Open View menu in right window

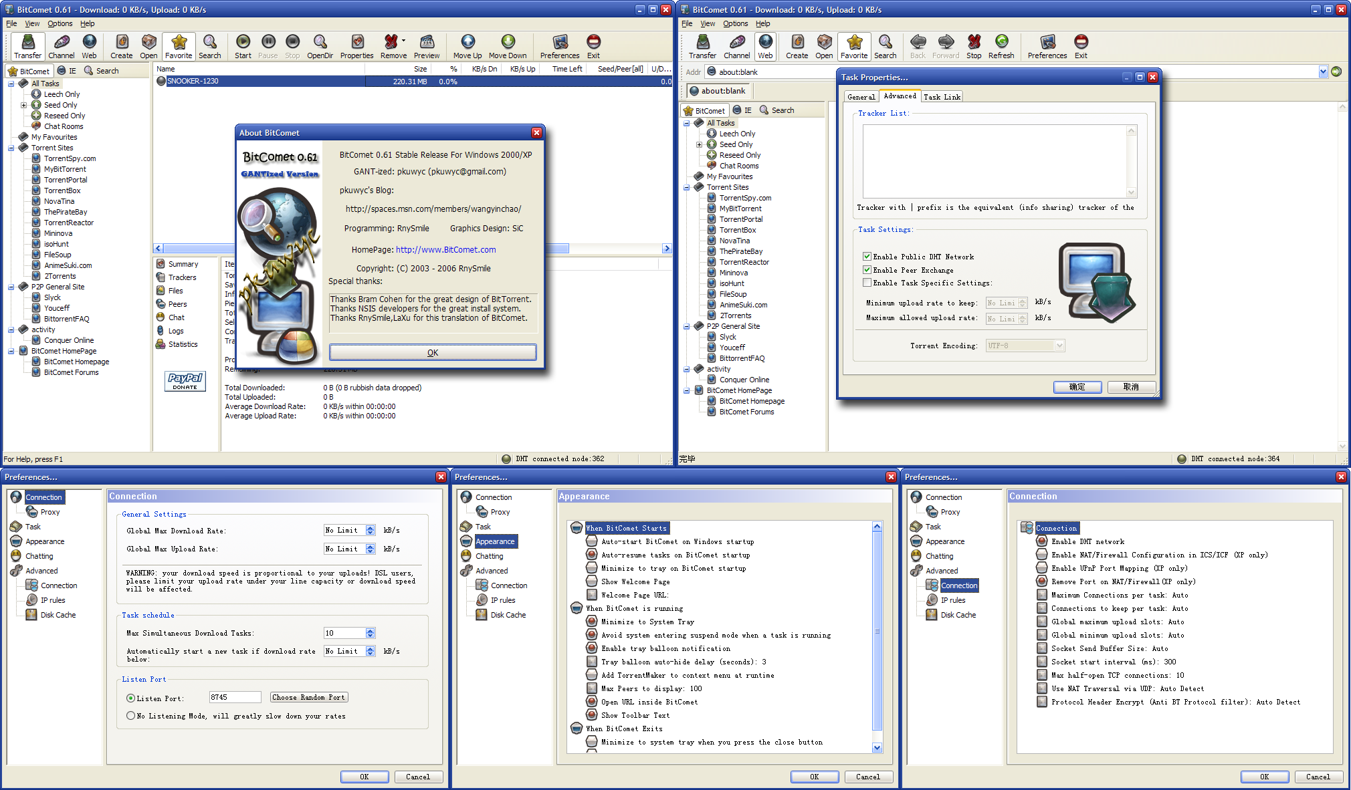click(708, 23)
